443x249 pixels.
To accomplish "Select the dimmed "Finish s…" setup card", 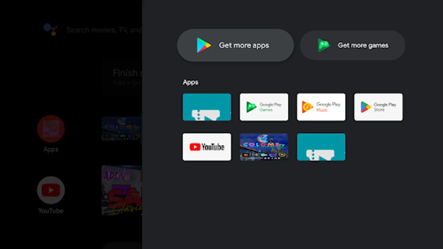I will 122,77.
